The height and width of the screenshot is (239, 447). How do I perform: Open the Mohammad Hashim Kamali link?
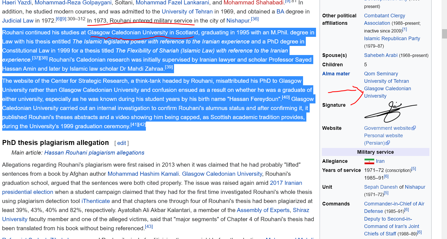pyautogui.click(x=143, y=174)
